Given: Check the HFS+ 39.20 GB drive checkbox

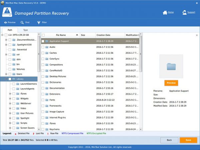Looking at the screenshot, I should (x=6, y=35).
